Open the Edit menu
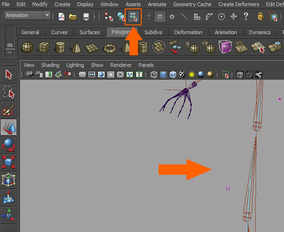 (21, 4)
